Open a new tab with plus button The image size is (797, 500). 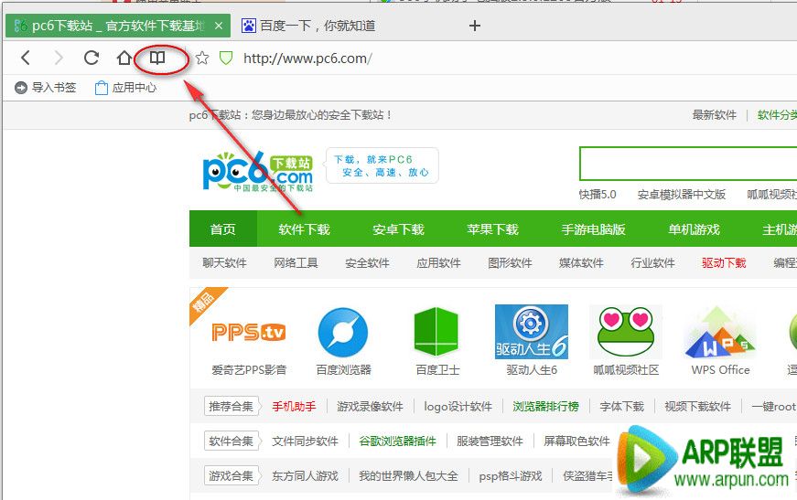pos(475,26)
